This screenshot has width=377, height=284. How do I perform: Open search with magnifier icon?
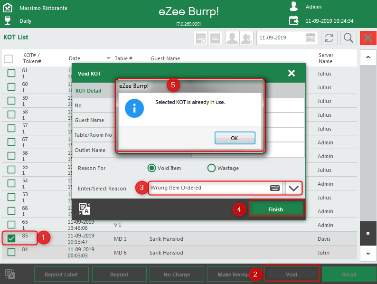pyautogui.click(x=349, y=38)
